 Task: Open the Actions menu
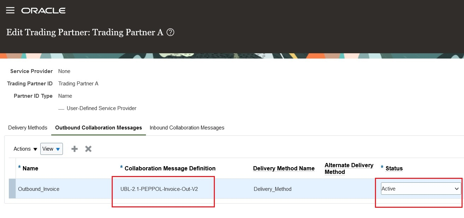pos(22,149)
